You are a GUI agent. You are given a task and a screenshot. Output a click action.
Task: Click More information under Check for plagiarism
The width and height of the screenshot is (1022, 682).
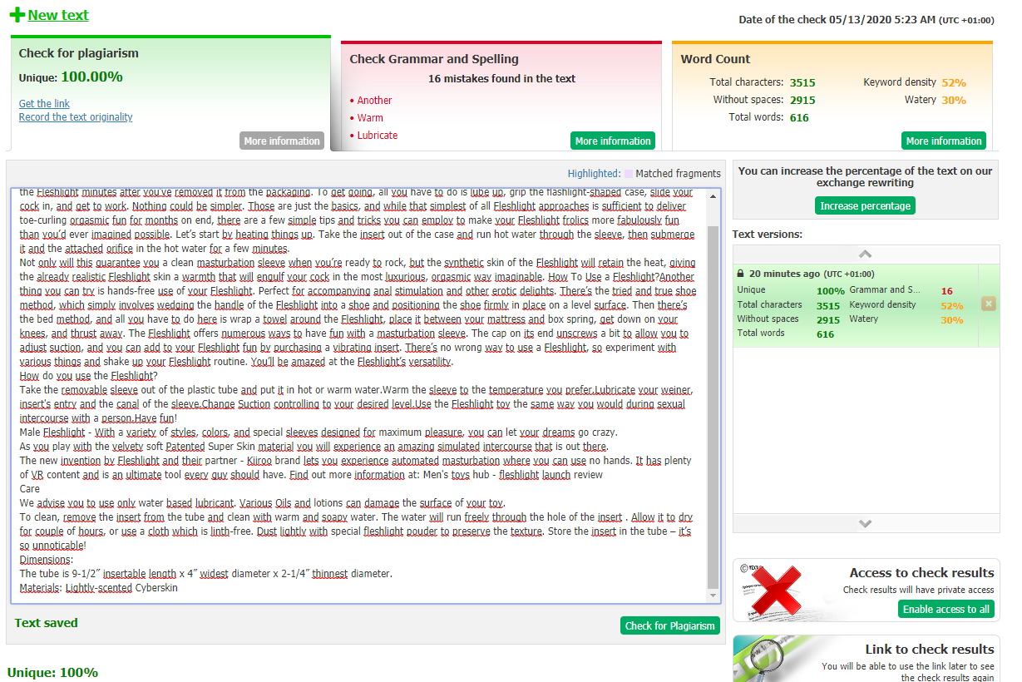click(282, 141)
